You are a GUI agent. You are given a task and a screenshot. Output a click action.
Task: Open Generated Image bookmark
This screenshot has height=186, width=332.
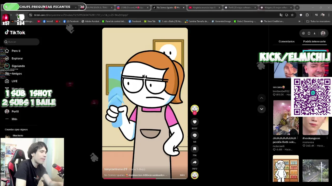tap(221, 21)
